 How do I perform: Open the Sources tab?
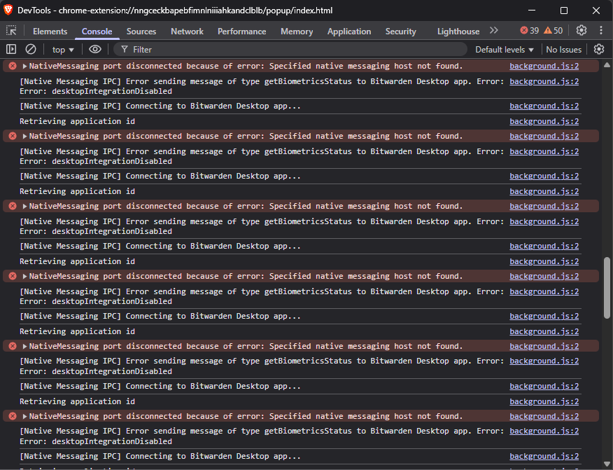[141, 32]
